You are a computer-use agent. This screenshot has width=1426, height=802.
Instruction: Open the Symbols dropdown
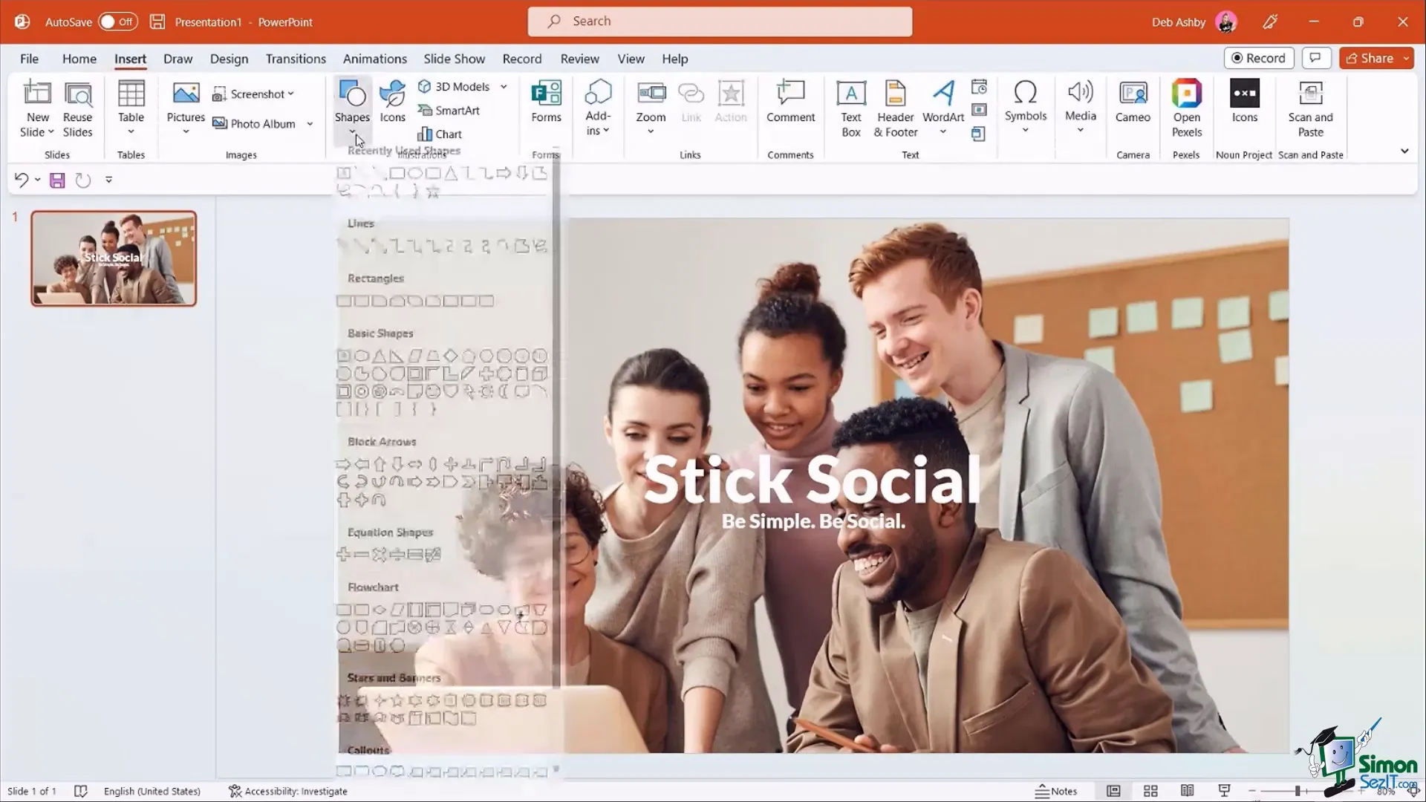(x=1025, y=108)
